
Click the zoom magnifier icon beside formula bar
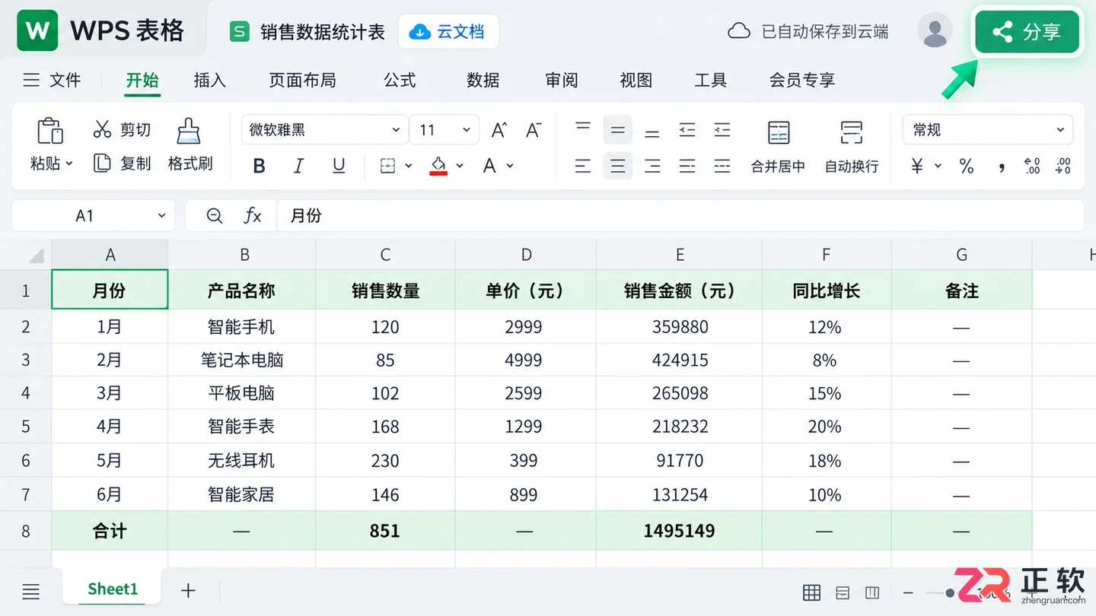(x=215, y=216)
